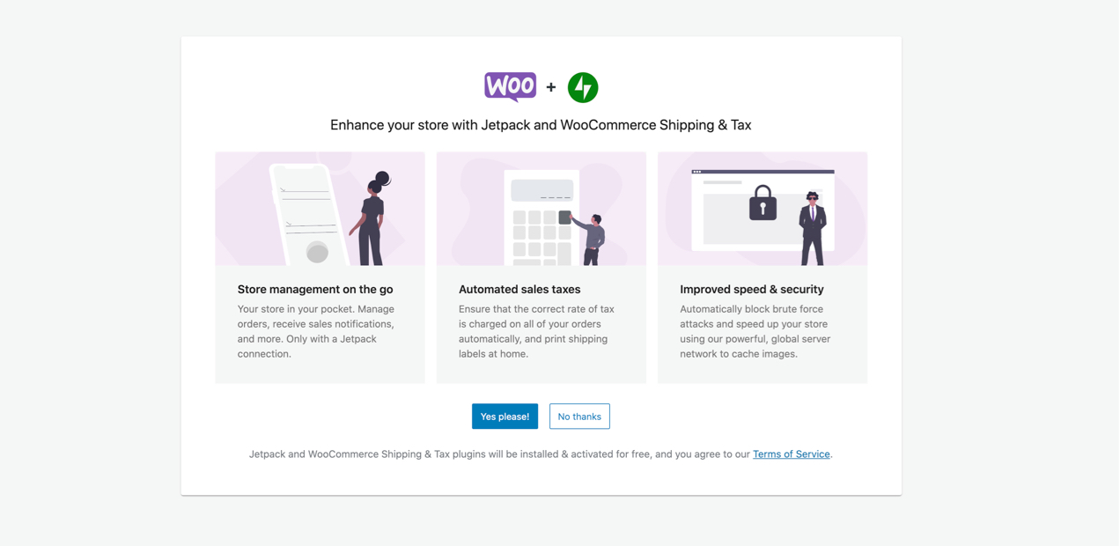Click the Yes please! button

pyautogui.click(x=505, y=417)
